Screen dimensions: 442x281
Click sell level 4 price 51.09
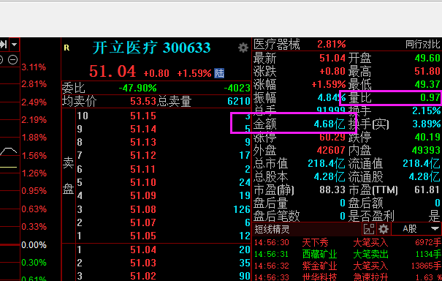[x=143, y=195]
